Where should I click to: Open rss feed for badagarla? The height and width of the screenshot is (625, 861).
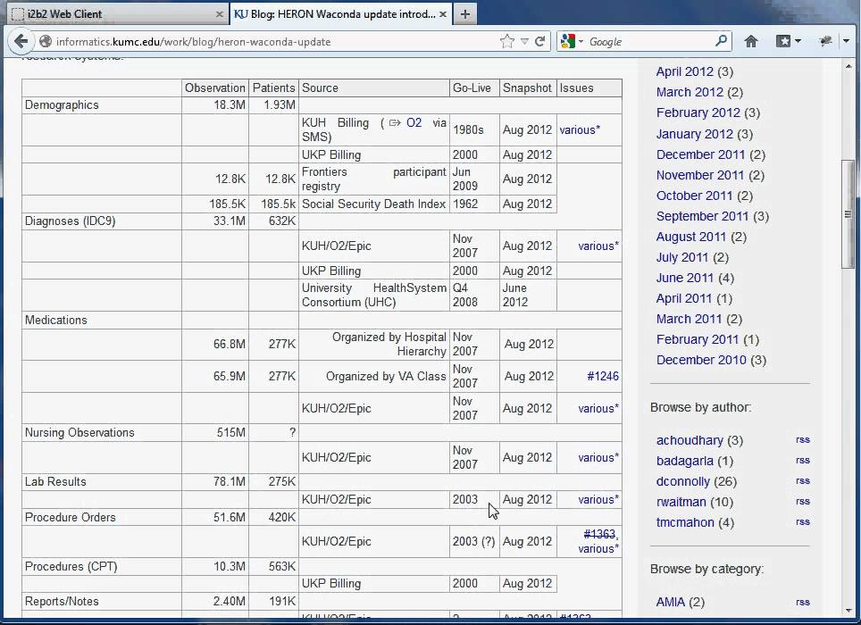click(x=803, y=461)
